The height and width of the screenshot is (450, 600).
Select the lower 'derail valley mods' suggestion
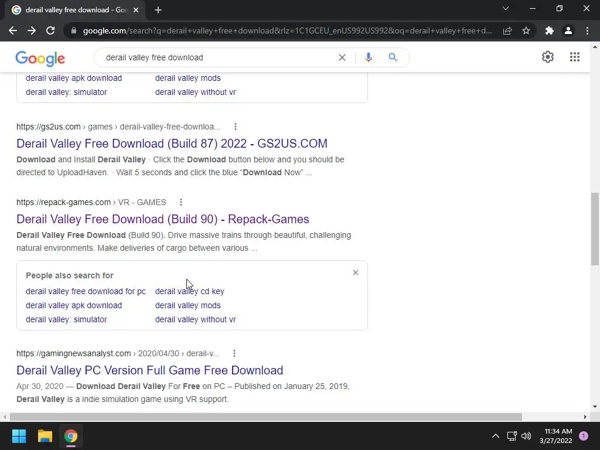tap(188, 306)
